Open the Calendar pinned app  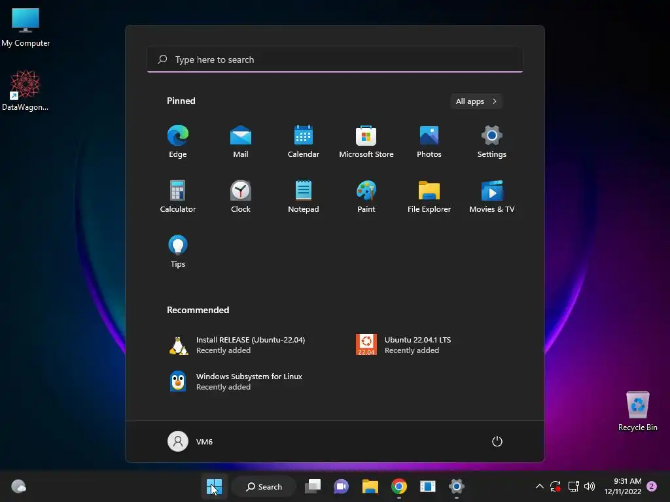coord(304,141)
